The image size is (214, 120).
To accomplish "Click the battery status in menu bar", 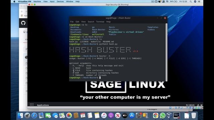I will click(174, 1).
